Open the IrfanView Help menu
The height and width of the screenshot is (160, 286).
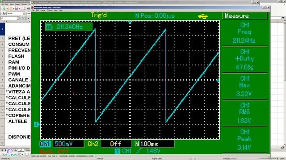(x=61, y=10)
